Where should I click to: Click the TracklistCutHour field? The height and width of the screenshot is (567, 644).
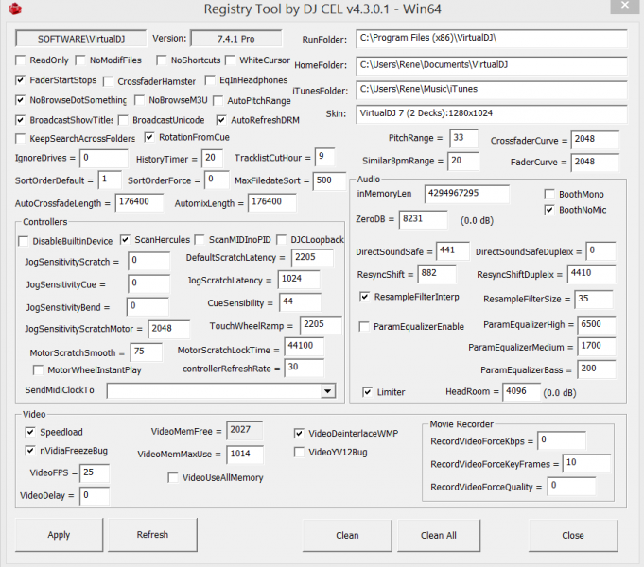(x=324, y=157)
